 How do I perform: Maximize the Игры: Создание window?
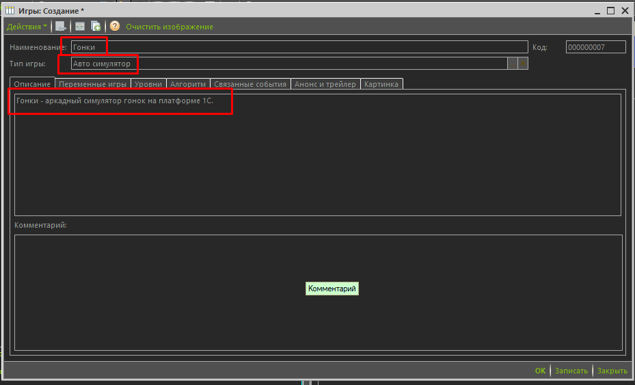(610, 10)
